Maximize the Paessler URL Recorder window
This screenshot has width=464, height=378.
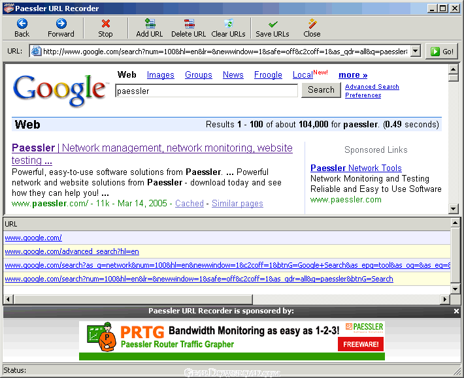[443, 8]
